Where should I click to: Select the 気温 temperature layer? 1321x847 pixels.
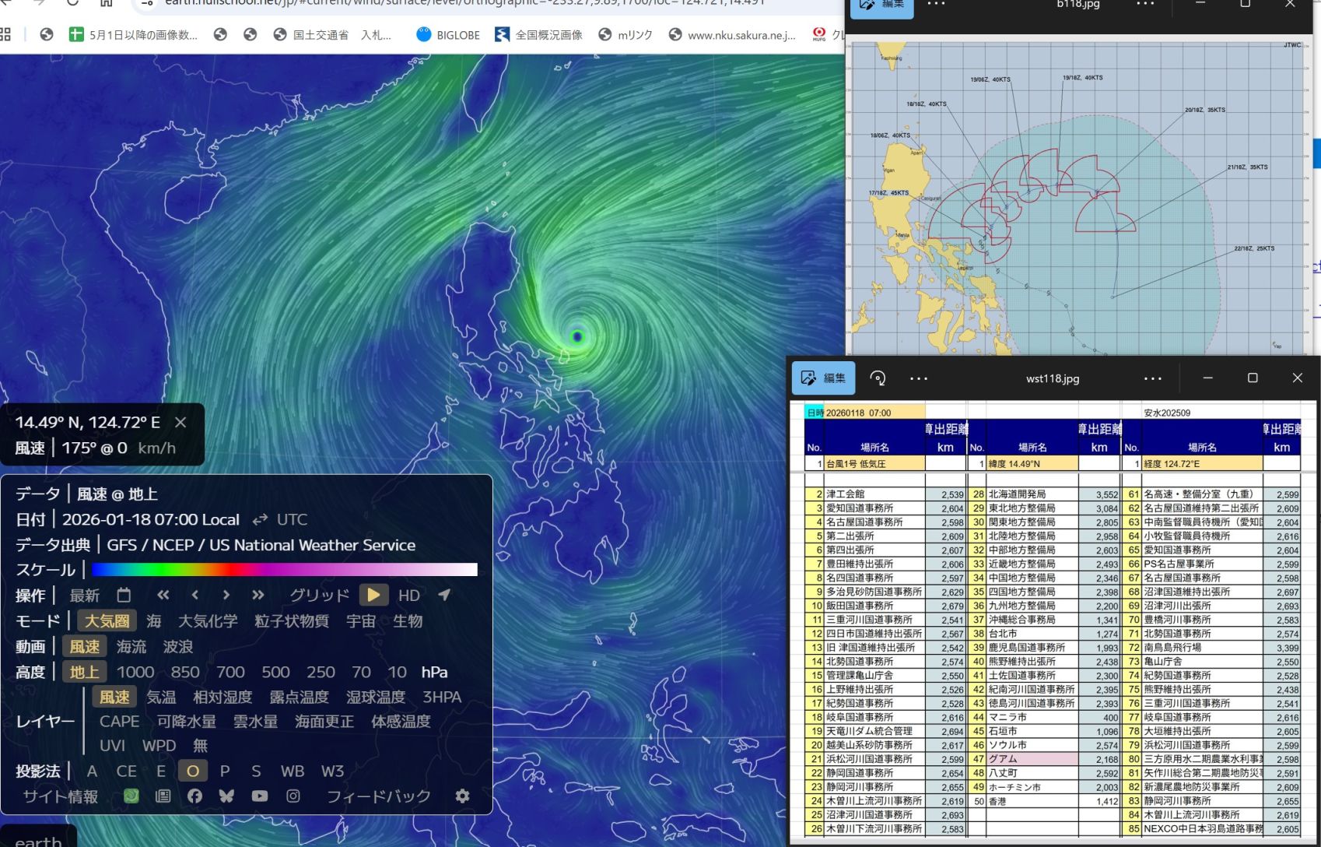pyautogui.click(x=161, y=697)
